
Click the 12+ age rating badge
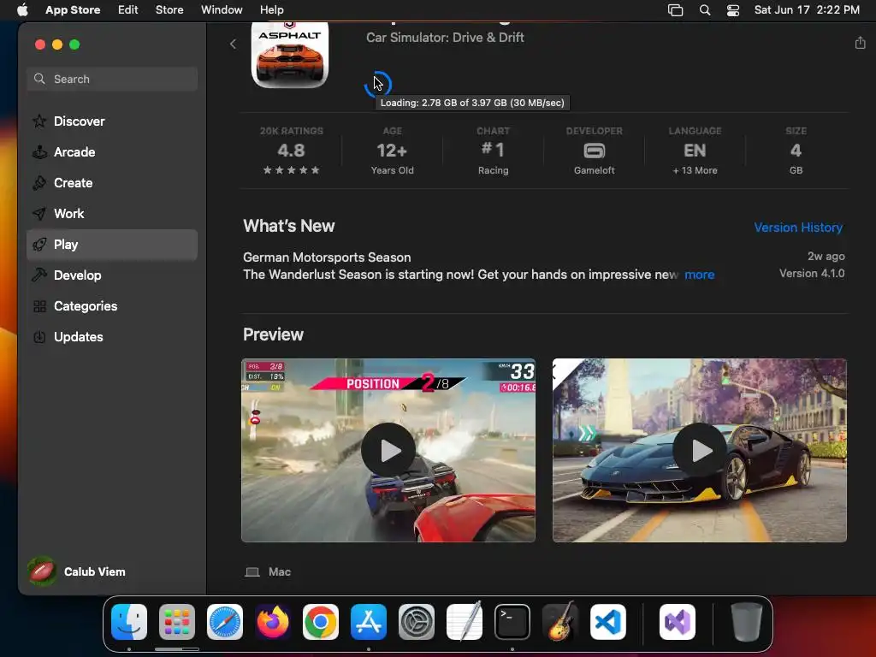392,151
